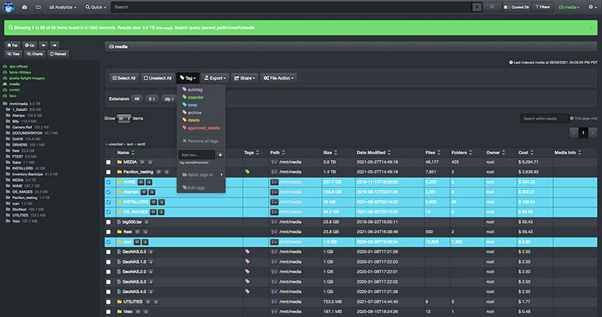This screenshot has height=317, width=602.
Task: Click the forward arrow navigation button
Action: (x=55, y=44)
